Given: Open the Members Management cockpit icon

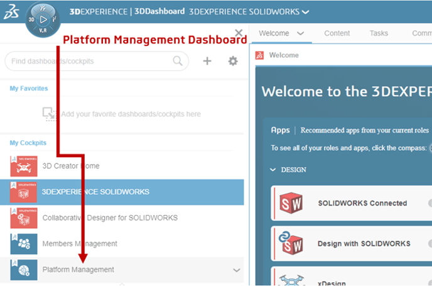Looking at the screenshot, I should point(24,244).
